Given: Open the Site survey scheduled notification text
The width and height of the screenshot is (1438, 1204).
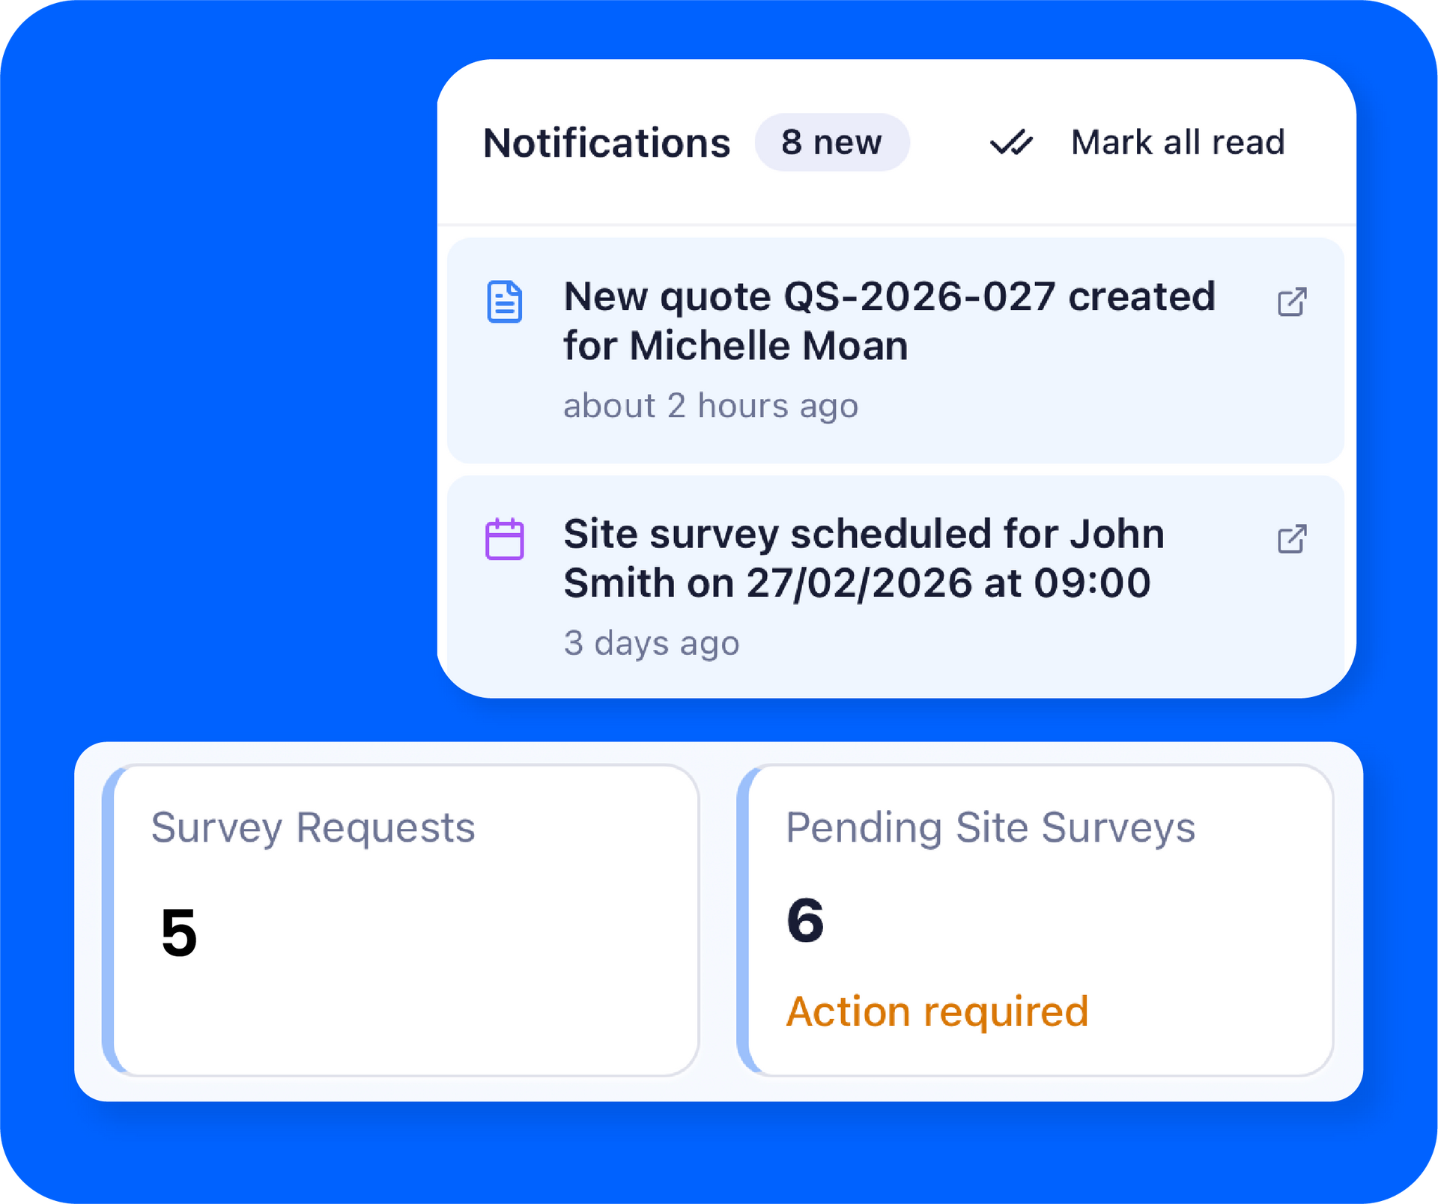Looking at the screenshot, I should (x=863, y=535).
